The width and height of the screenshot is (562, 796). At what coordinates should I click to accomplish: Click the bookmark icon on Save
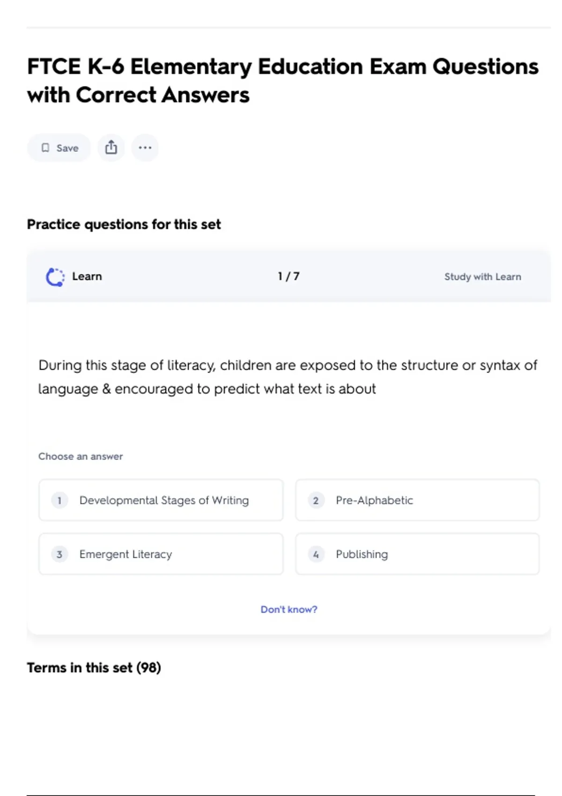pos(45,148)
